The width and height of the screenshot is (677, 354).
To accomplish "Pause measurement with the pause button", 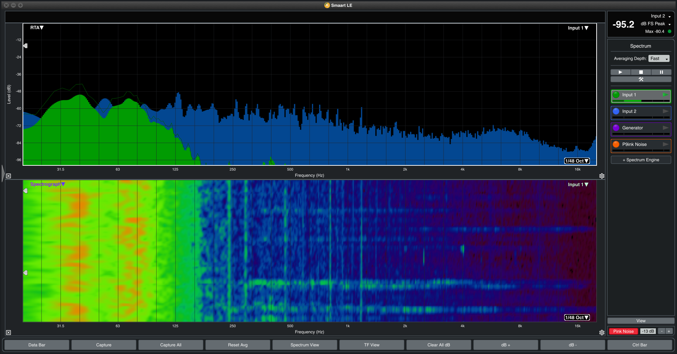I will pos(661,72).
